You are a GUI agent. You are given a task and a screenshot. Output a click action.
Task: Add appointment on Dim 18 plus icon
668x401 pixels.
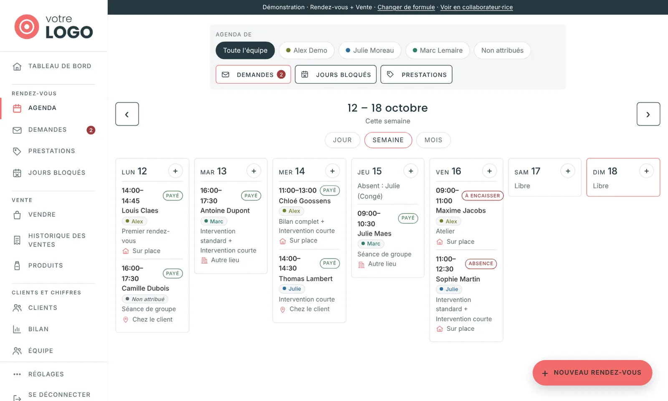click(x=646, y=171)
